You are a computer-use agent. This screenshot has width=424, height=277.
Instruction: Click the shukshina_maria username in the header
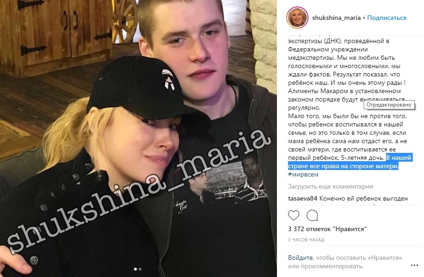[336, 18]
